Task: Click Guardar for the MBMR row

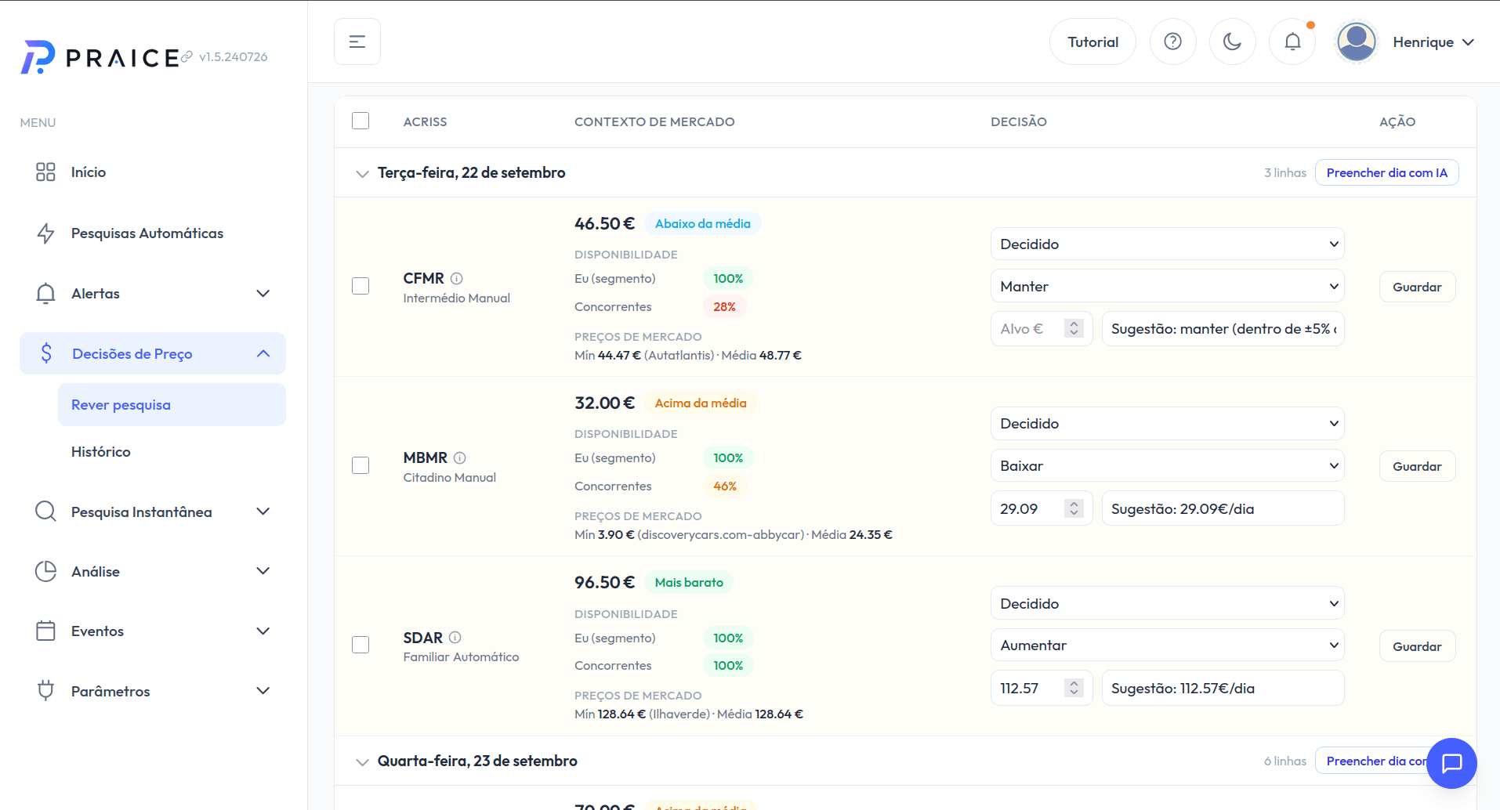Action: pyautogui.click(x=1417, y=466)
